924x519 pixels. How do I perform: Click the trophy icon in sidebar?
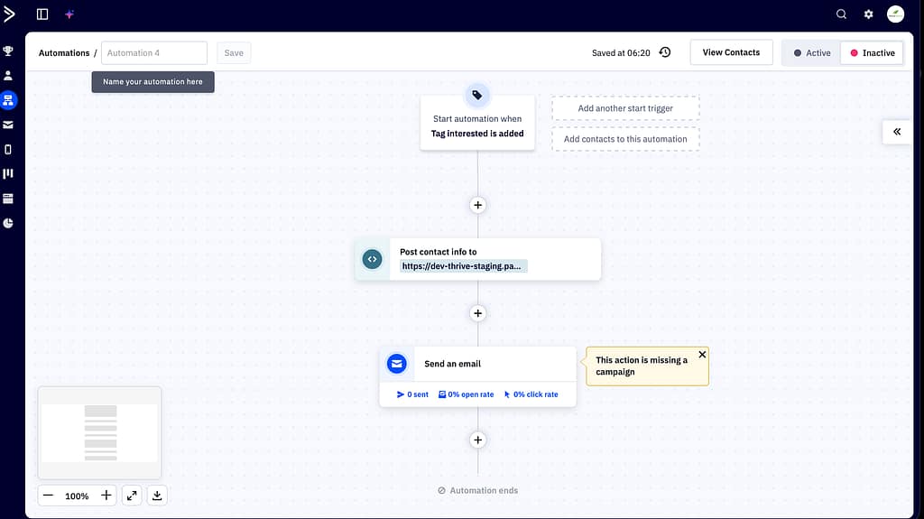tap(8, 51)
